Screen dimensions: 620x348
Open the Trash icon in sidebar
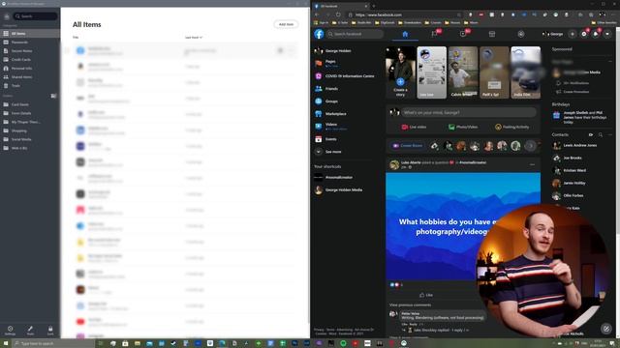pos(6,86)
